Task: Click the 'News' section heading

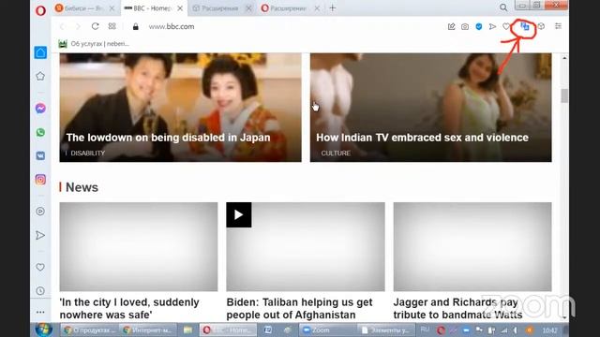Action: (82, 187)
